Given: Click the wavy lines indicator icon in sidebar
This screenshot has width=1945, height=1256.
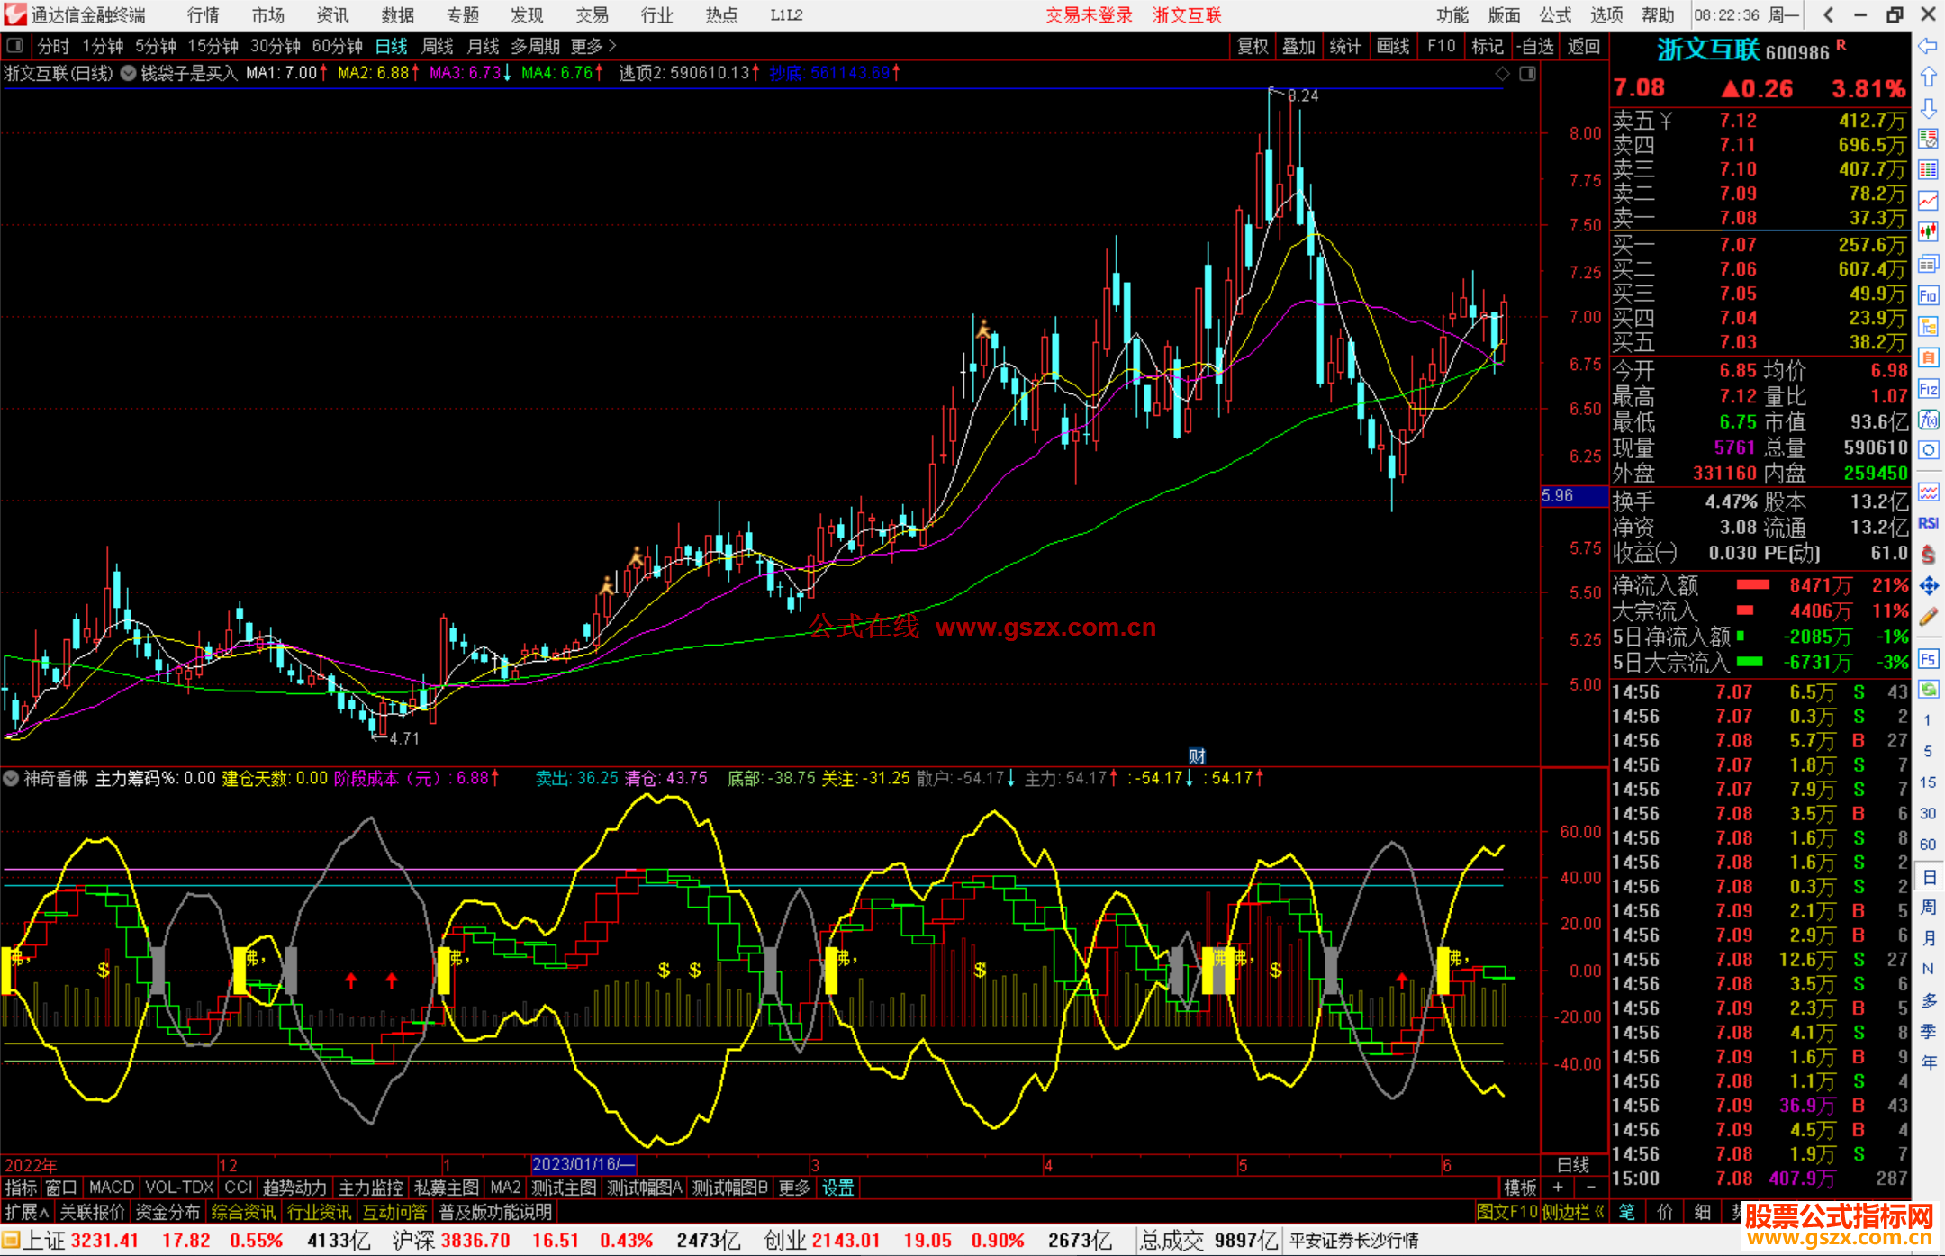Looking at the screenshot, I should (x=1928, y=492).
